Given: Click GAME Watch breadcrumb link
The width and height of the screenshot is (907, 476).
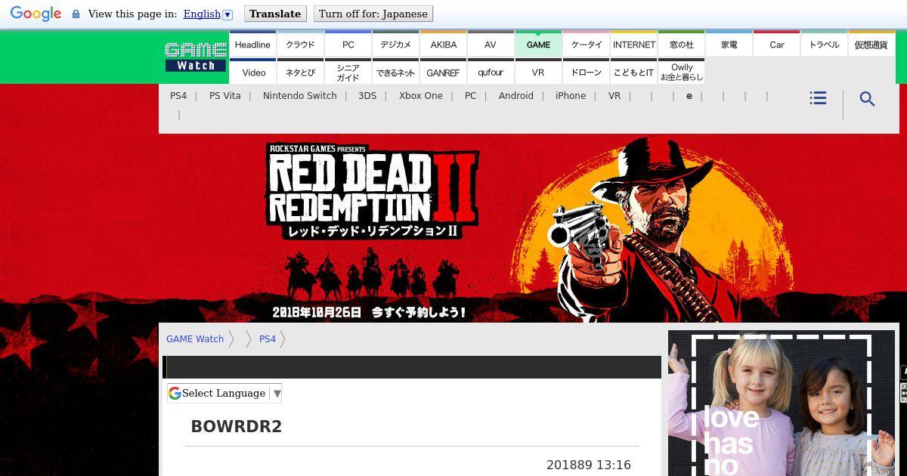Looking at the screenshot, I should (195, 339).
